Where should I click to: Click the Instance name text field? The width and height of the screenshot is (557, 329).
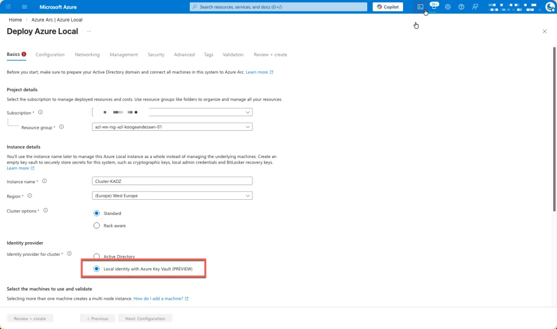(x=172, y=181)
